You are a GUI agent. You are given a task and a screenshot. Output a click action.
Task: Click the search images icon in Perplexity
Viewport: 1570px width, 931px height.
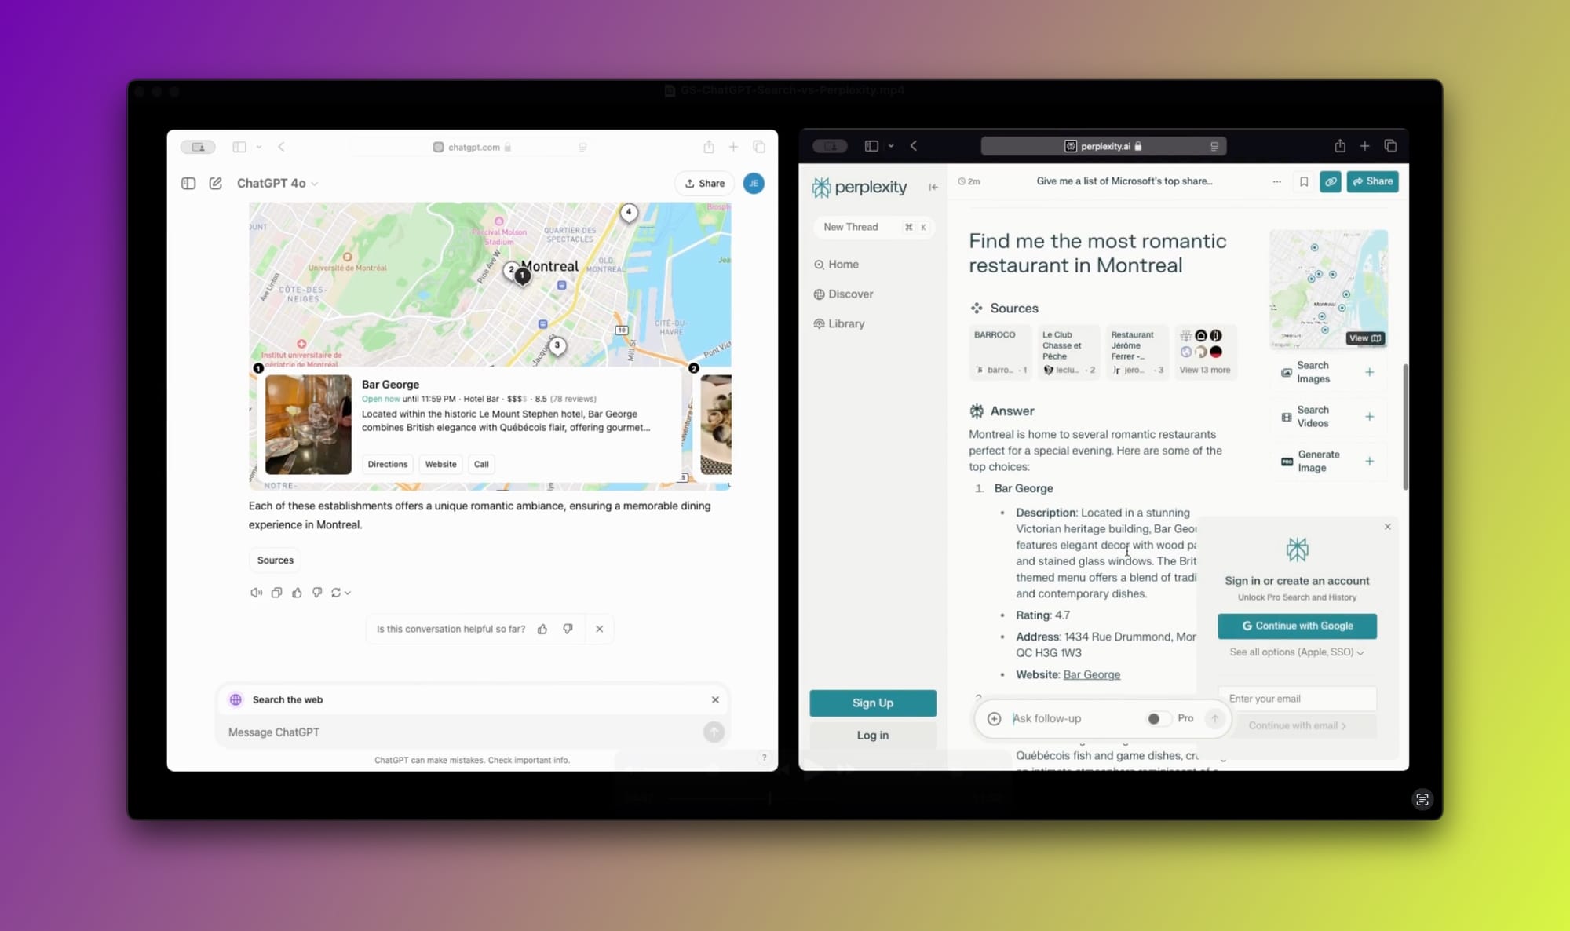pos(1287,371)
